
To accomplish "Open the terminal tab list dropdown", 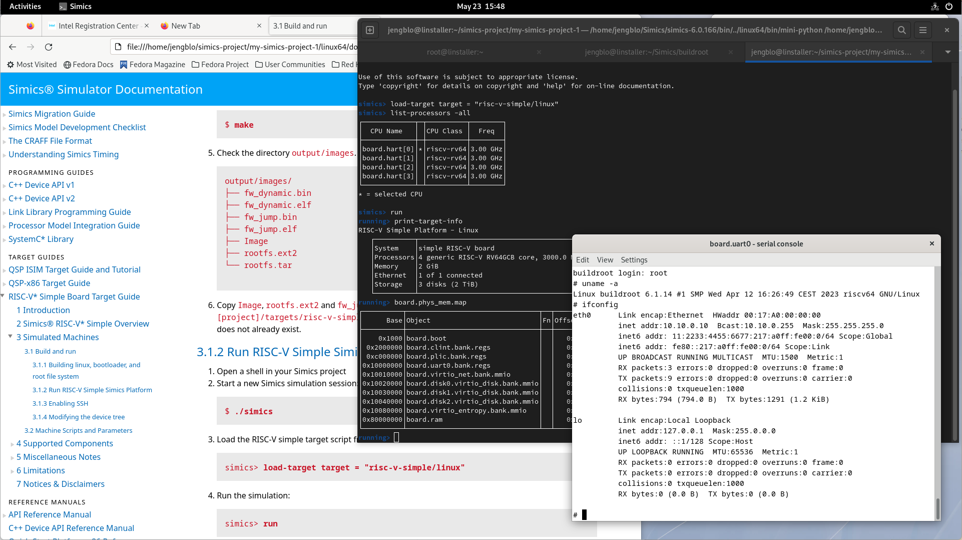I will coord(947,52).
